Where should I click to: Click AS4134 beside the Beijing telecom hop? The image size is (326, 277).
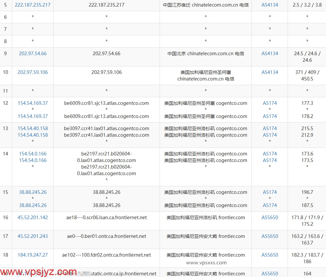pos(270,53)
